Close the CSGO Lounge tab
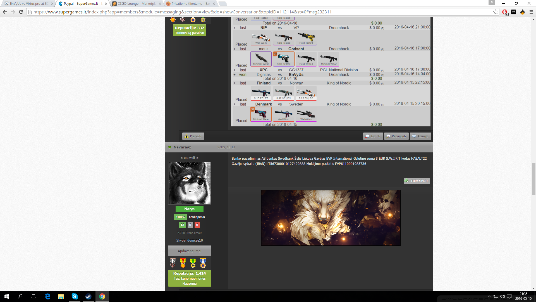Viewport: 536px width, 302px height. tap(160, 4)
